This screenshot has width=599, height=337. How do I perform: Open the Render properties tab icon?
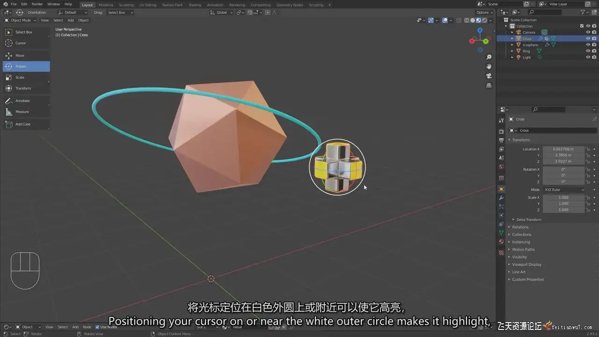pos(501,132)
